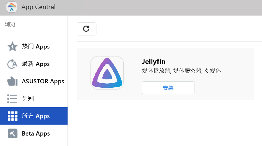This screenshot has height=146, width=262.
Task: Click the 所有 Apps grid icon
Action: click(x=13, y=116)
